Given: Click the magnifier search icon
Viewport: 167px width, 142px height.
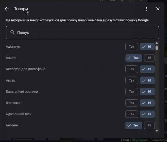Looking at the screenshot, I should [x=12, y=32].
